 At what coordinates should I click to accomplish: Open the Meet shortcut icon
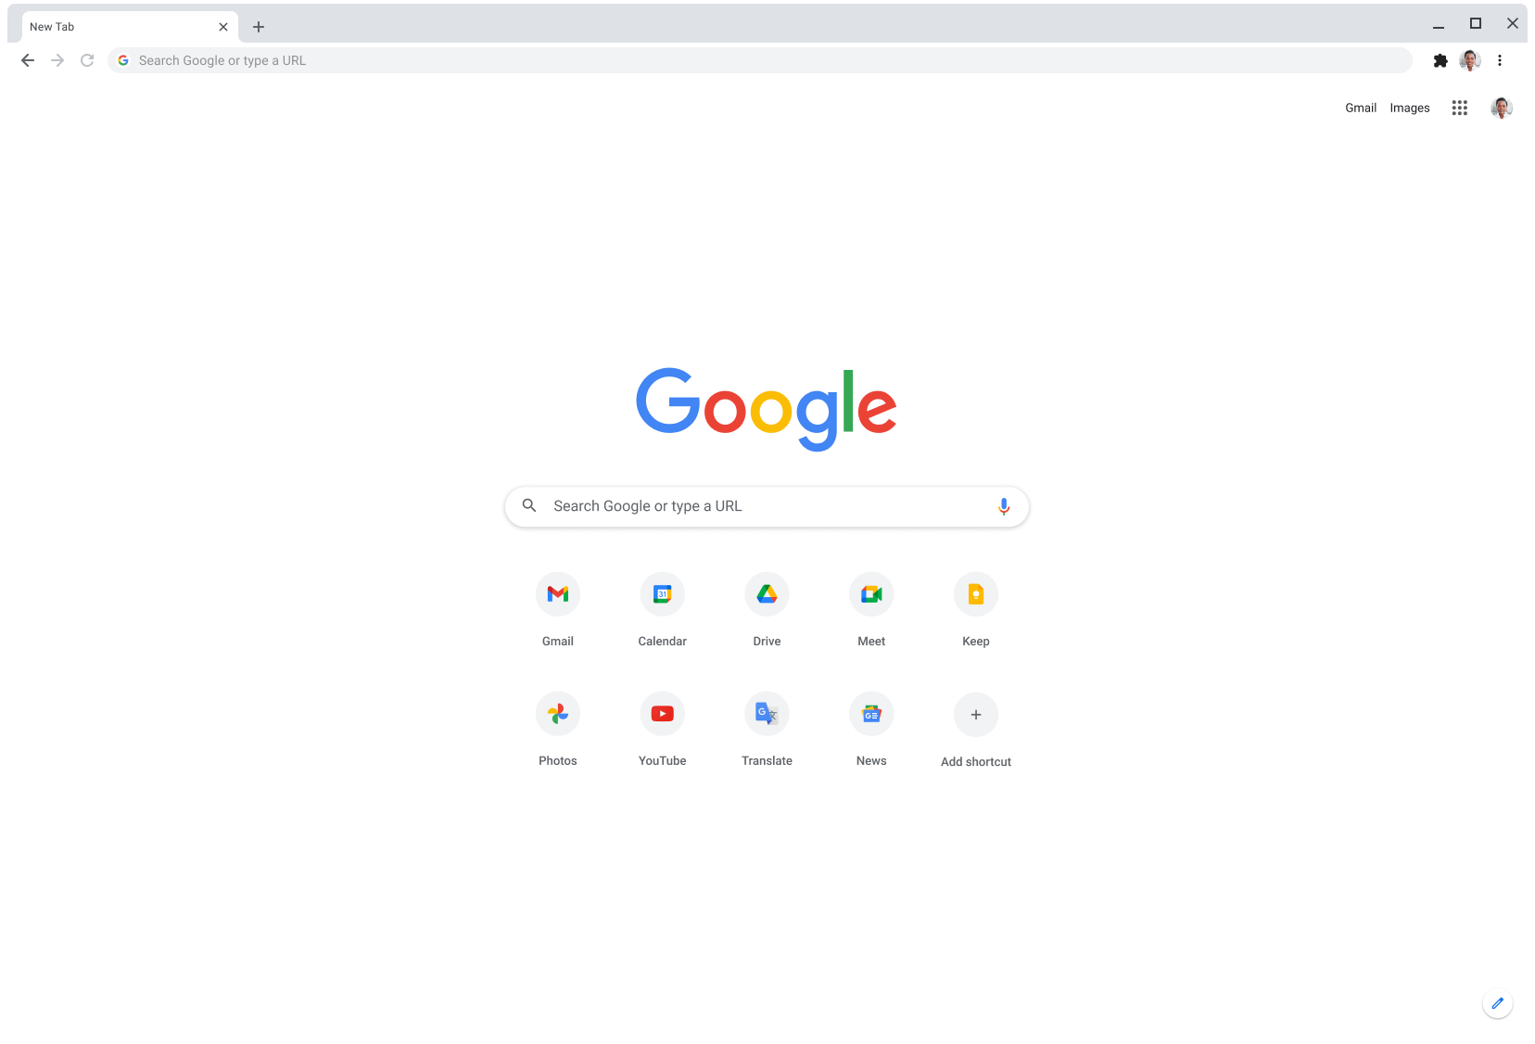coord(871,594)
